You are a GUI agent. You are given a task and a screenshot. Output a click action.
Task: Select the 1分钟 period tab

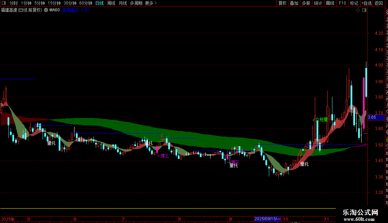click(x=26, y=3)
